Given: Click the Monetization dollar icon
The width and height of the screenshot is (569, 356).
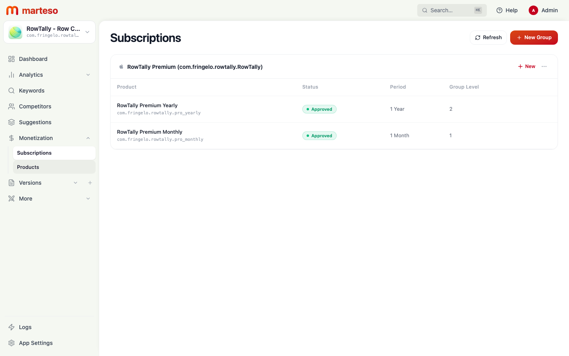Looking at the screenshot, I should pyautogui.click(x=11, y=138).
